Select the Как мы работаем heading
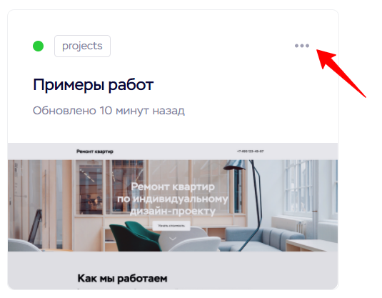This screenshot has height=298, width=382. click(x=122, y=278)
